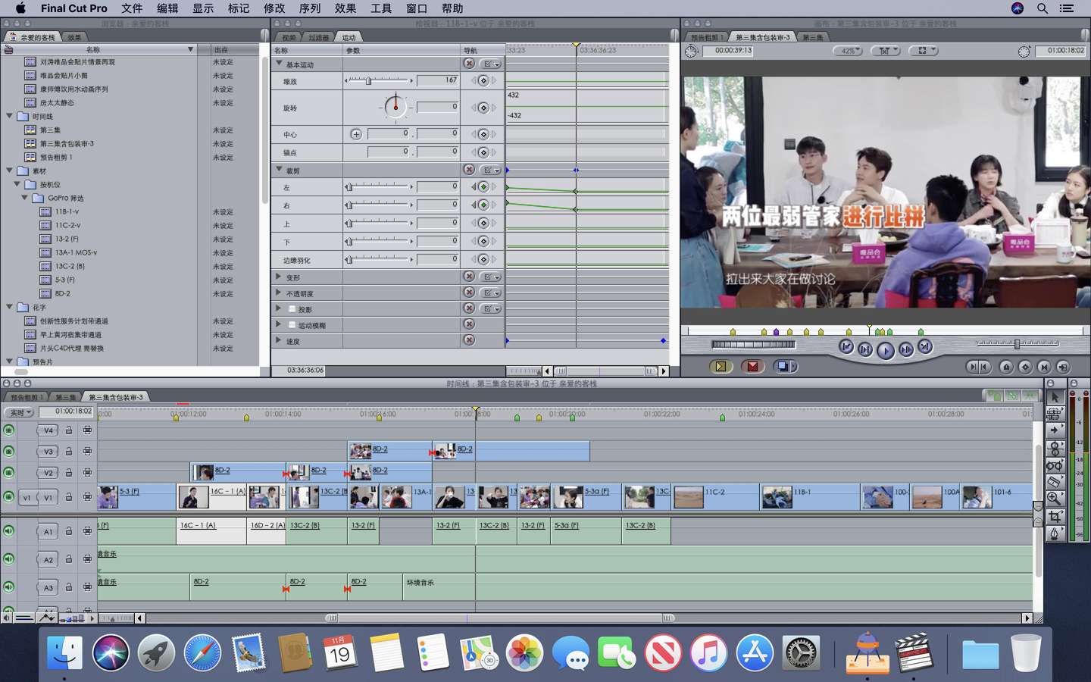Click the yellow Insert edit button in Canvas

pos(721,367)
